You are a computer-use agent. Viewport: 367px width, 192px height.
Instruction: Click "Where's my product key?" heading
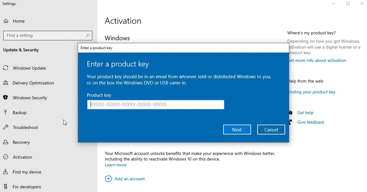coord(312,33)
